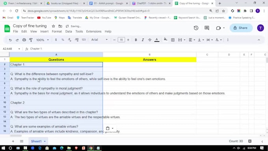Toggle bold formatting

pos(136,40)
